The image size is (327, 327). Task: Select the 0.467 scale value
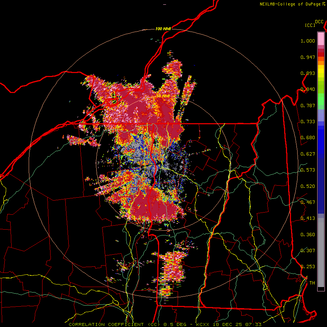pos(308,202)
